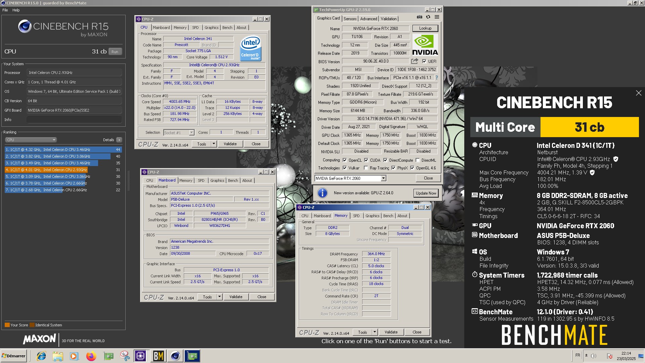Image resolution: width=645 pixels, height=363 pixels.
Task: Take a GPU-Z screenshot with camera icon
Action: pos(419,17)
